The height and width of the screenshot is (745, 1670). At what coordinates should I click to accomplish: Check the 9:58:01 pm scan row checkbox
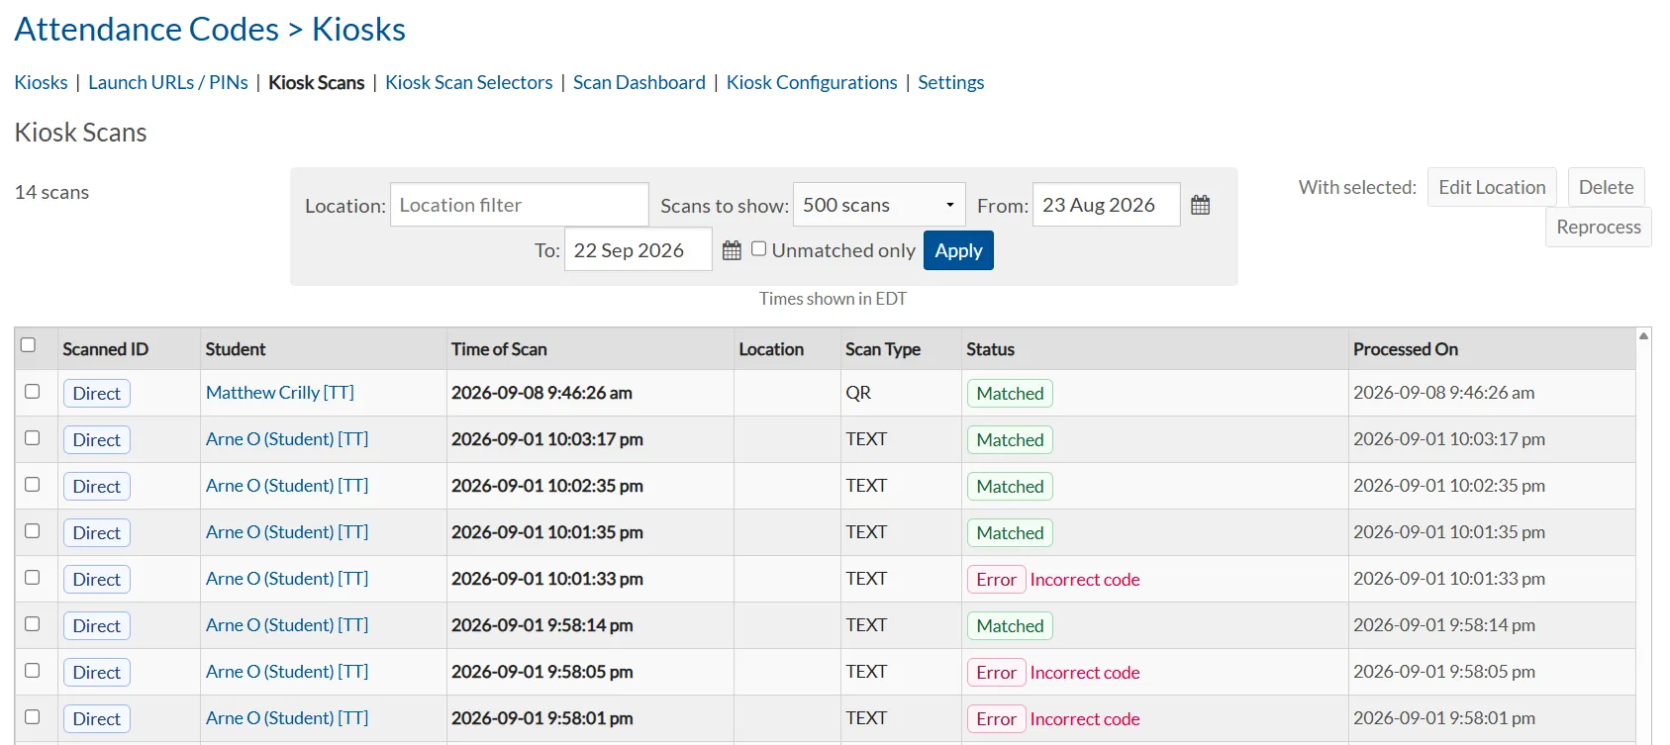pyautogui.click(x=32, y=717)
